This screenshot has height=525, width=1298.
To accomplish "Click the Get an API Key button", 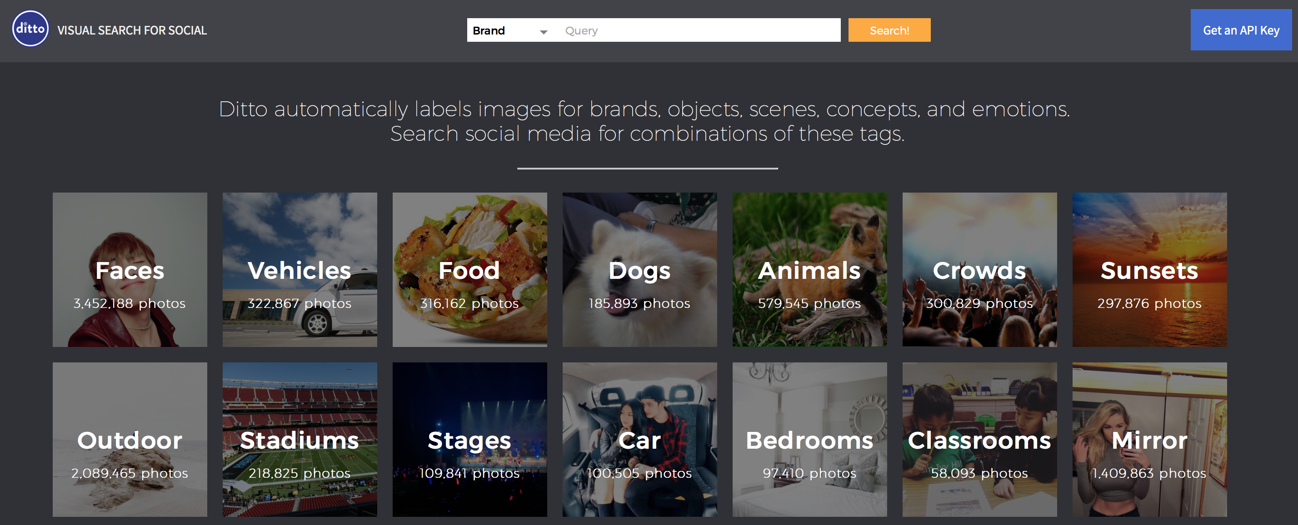I will tap(1241, 30).
